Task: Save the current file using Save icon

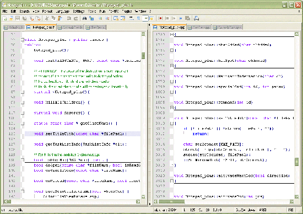Action: point(18,18)
